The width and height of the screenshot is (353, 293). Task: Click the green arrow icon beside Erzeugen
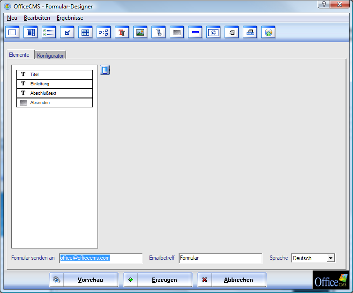131,280
